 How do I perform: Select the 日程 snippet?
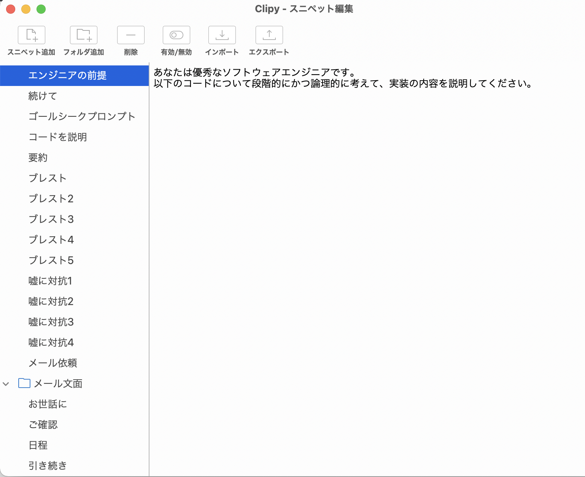(x=38, y=445)
